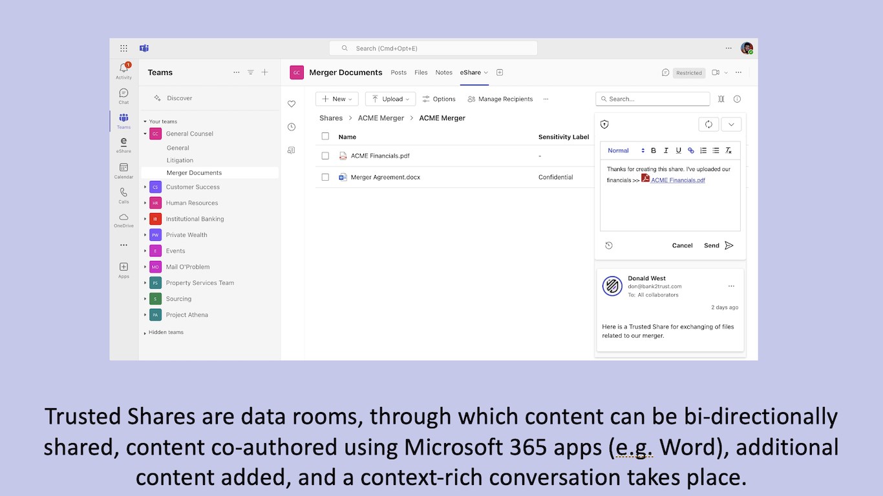The width and height of the screenshot is (883, 496).
Task: Insert a link in the message editor
Action: click(x=690, y=150)
